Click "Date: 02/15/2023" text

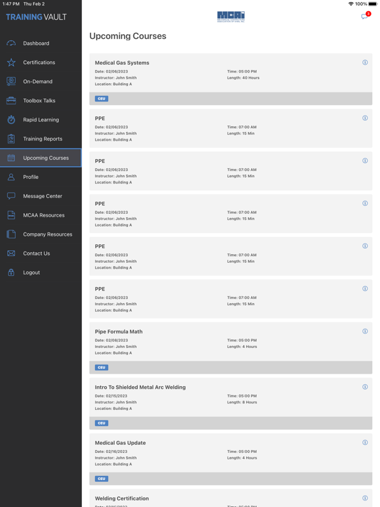click(111, 396)
